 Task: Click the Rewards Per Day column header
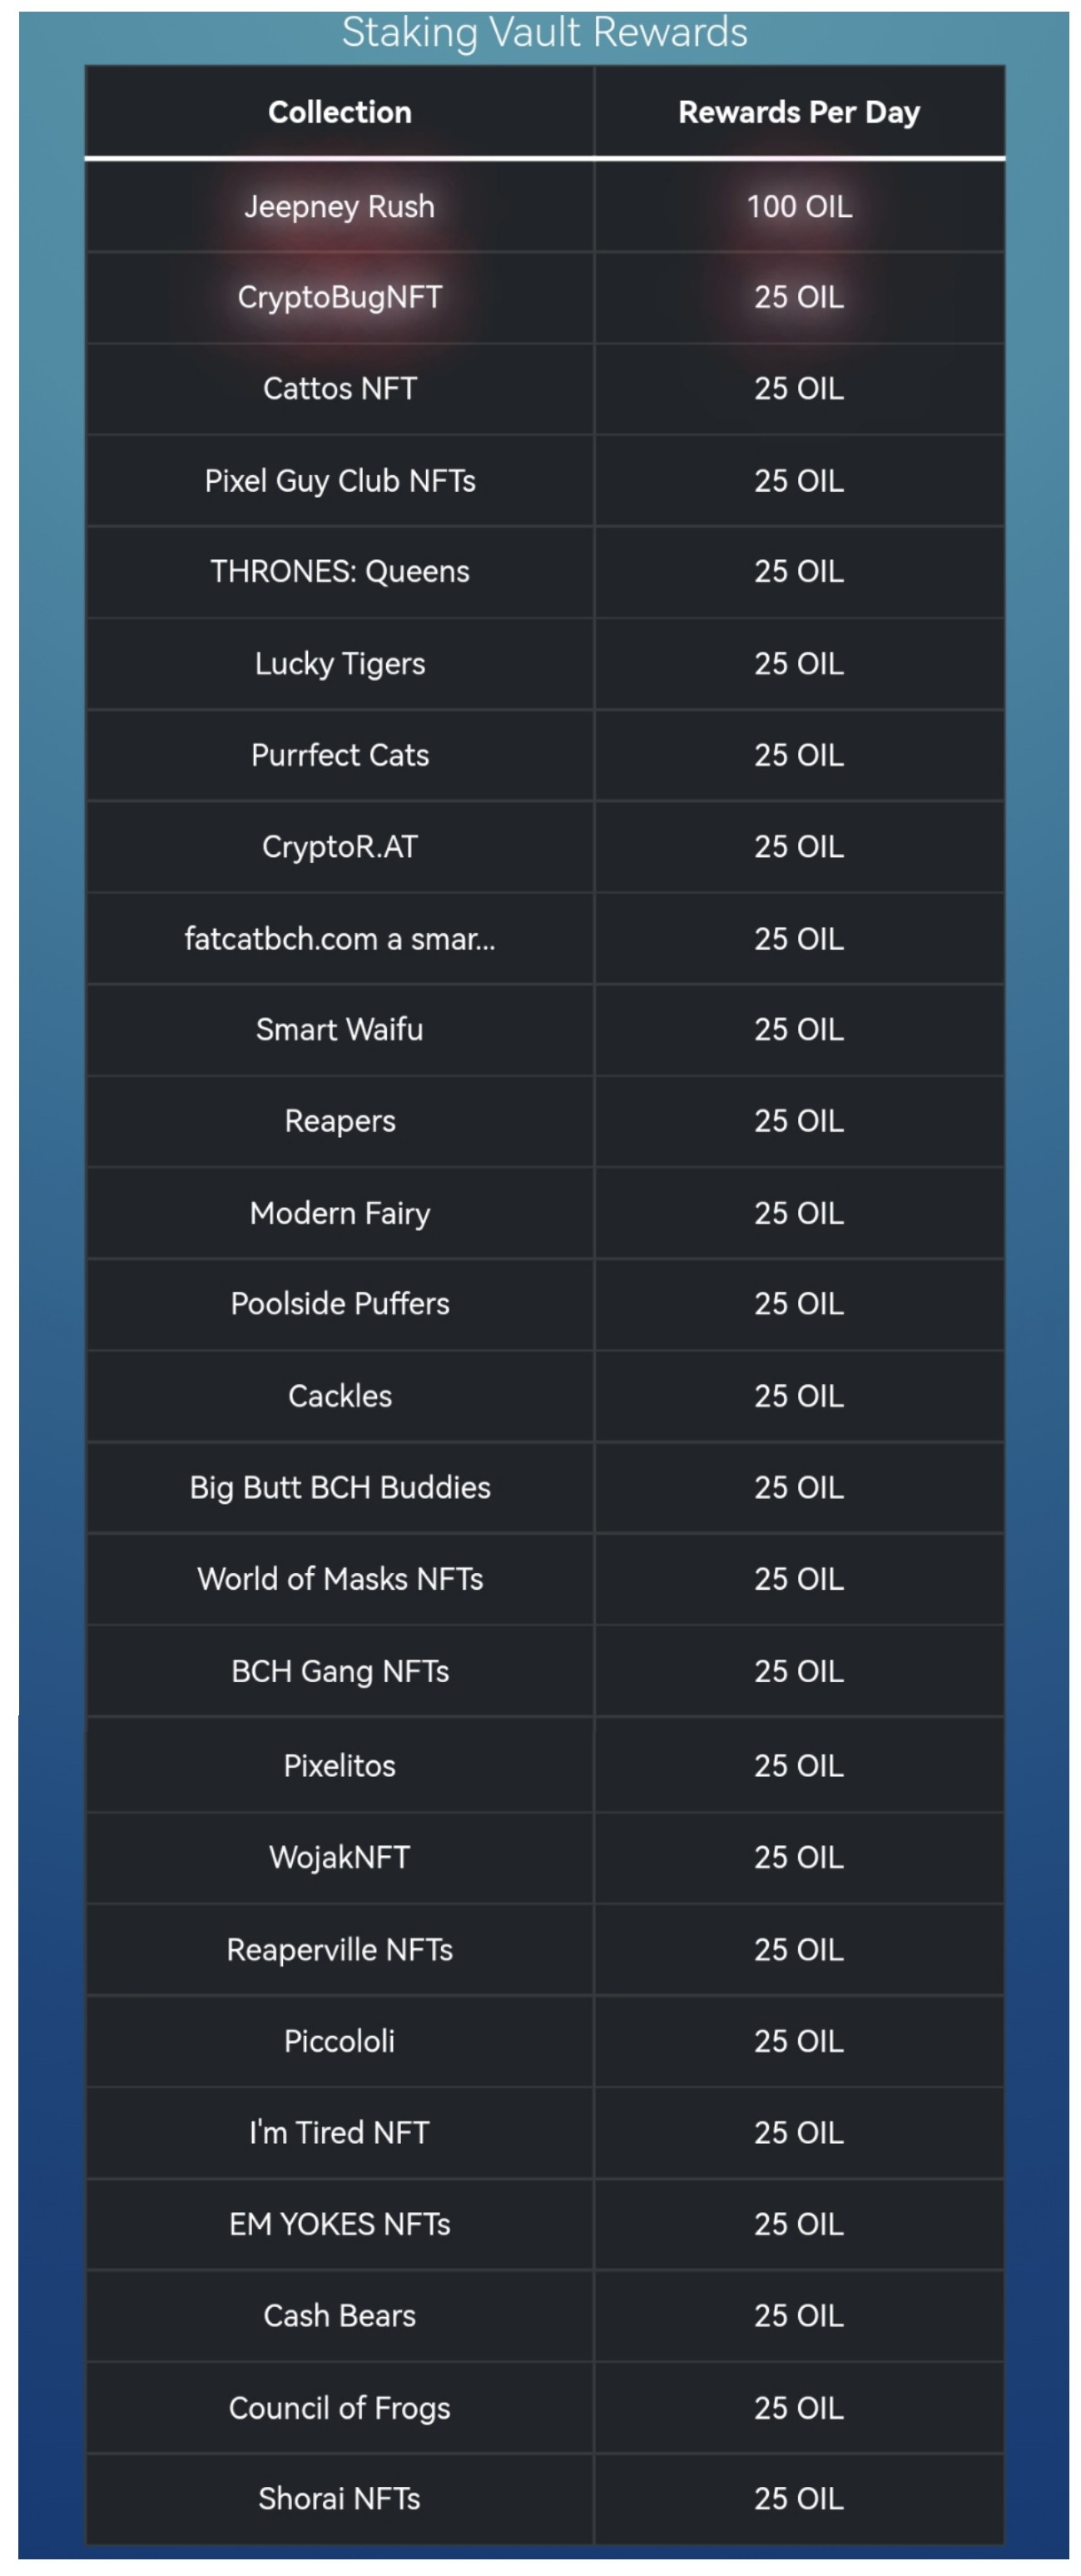click(799, 112)
